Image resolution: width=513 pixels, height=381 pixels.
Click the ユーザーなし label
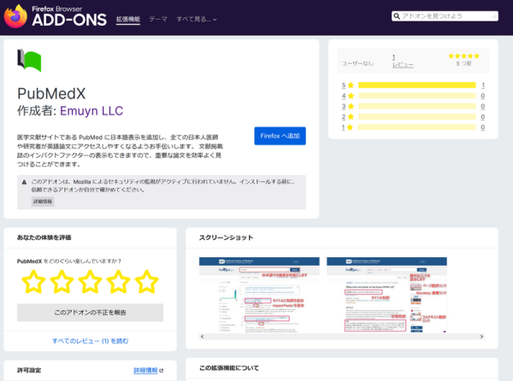click(357, 63)
